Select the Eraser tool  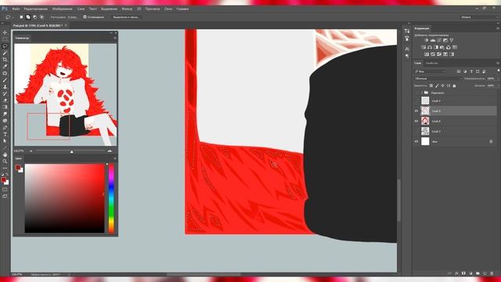(5, 100)
